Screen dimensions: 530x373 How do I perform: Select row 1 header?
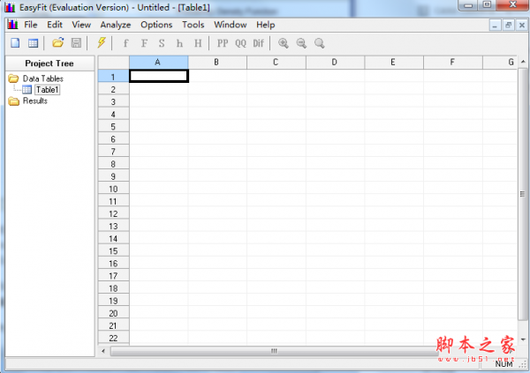114,77
